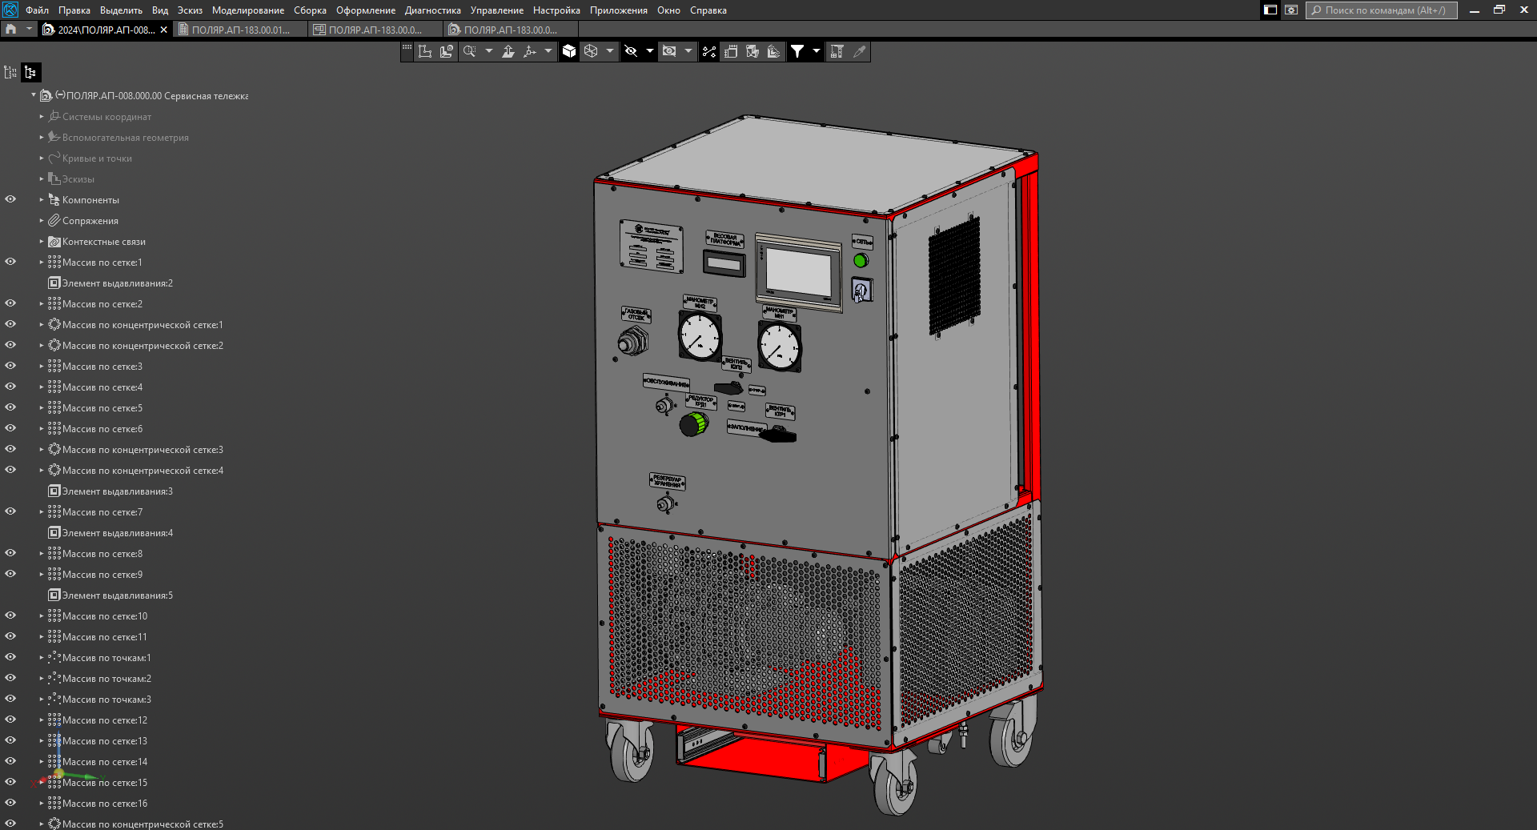This screenshot has height=830, width=1537.
Task: Toggle visibility of Массив по сетке:1
Action: [x=10, y=262]
